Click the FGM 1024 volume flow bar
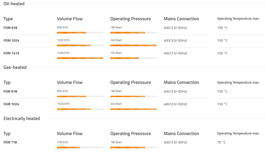 tap(80, 109)
